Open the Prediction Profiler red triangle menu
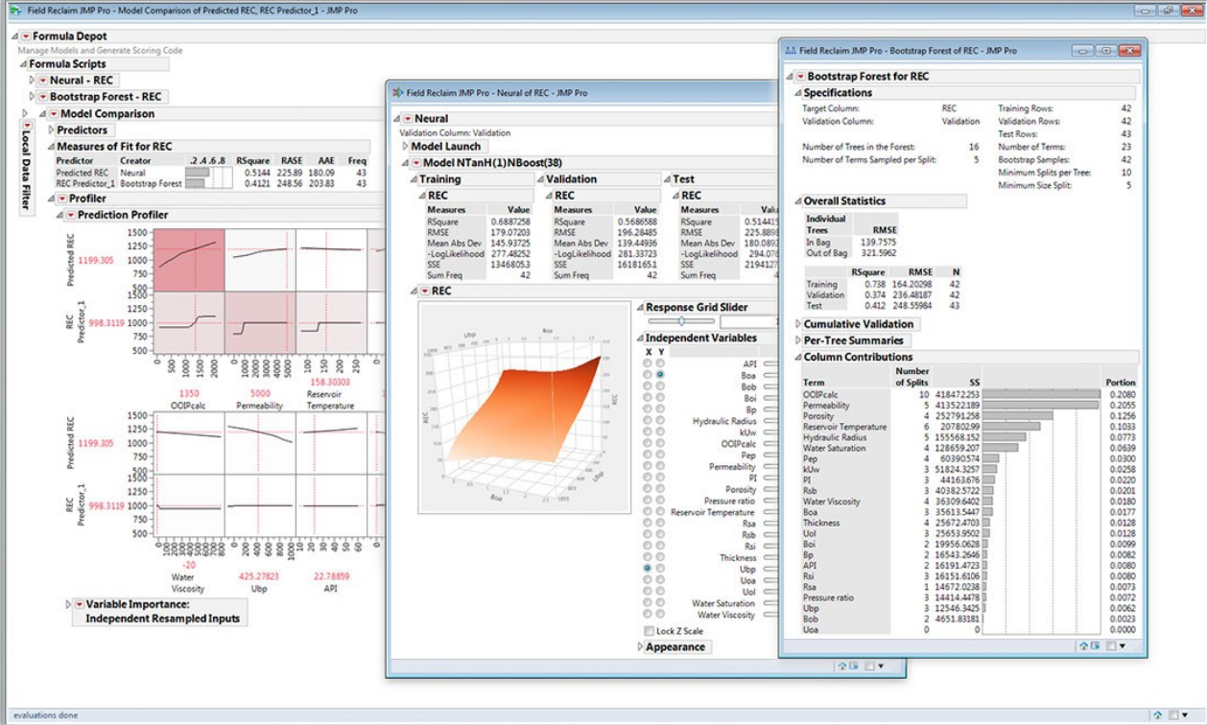This screenshot has width=1207, height=725. [70, 215]
